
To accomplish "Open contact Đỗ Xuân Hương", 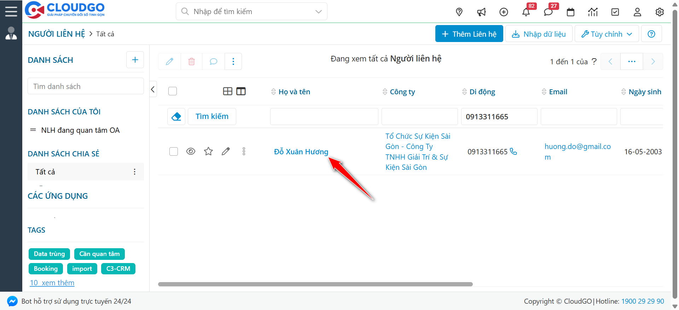I will click(301, 152).
